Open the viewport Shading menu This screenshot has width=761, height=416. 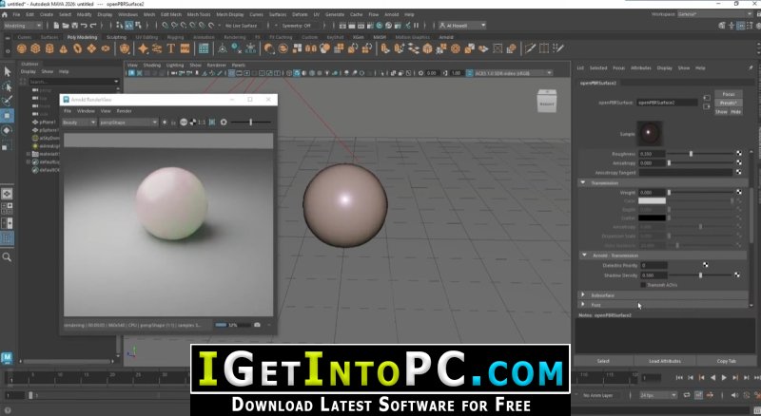click(152, 65)
